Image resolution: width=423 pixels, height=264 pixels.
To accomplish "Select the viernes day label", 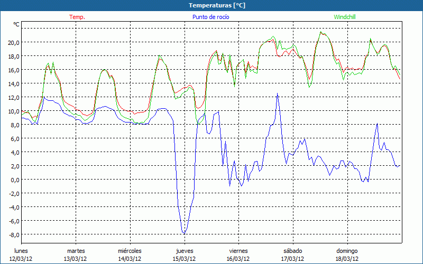I will point(238,251).
